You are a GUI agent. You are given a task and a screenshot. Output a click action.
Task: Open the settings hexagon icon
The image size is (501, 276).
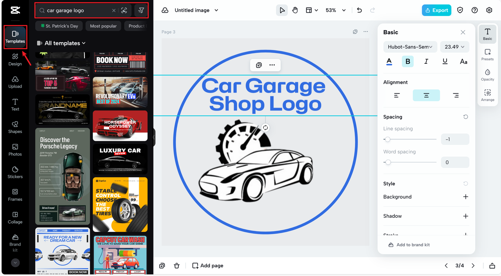tap(489, 10)
